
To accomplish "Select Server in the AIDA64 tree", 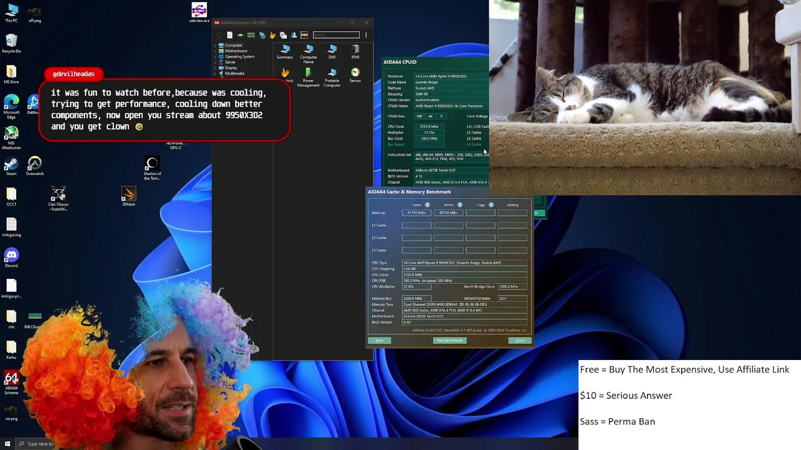I will coord(230,62).
